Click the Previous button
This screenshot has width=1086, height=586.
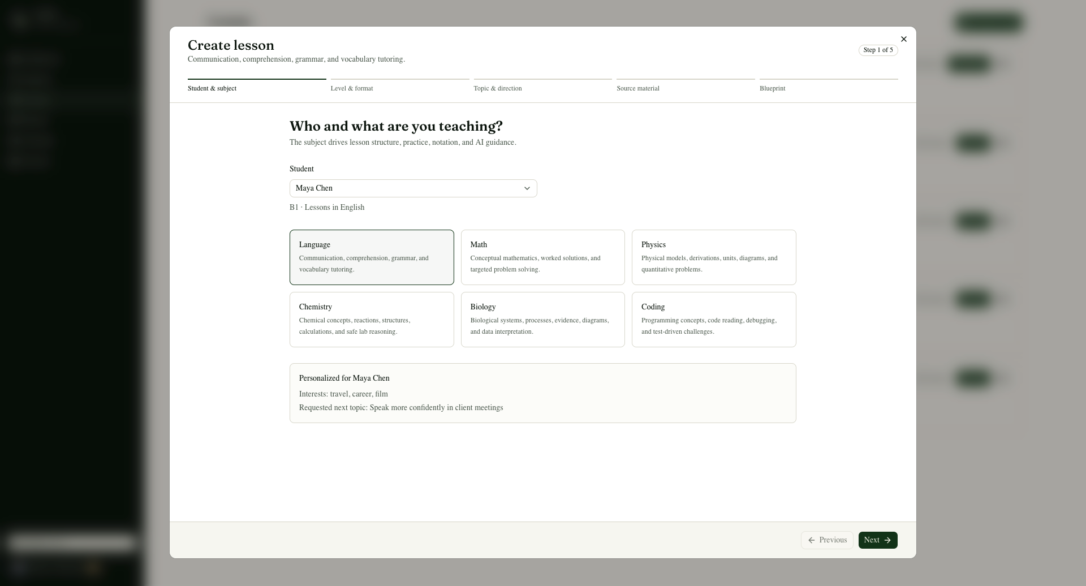827,540
